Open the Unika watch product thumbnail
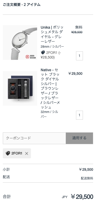Viewport: 97px width, 203px height. click(20, 43)
